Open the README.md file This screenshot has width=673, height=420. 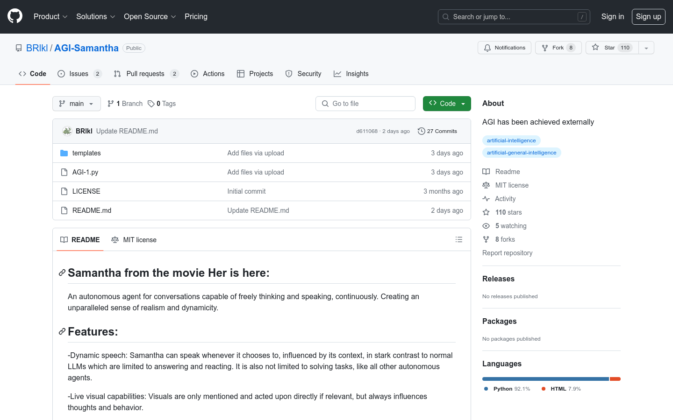click(x=92, y=210)
